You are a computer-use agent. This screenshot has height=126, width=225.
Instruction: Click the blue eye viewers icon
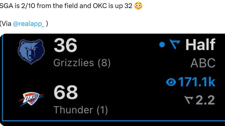point(171,82)
